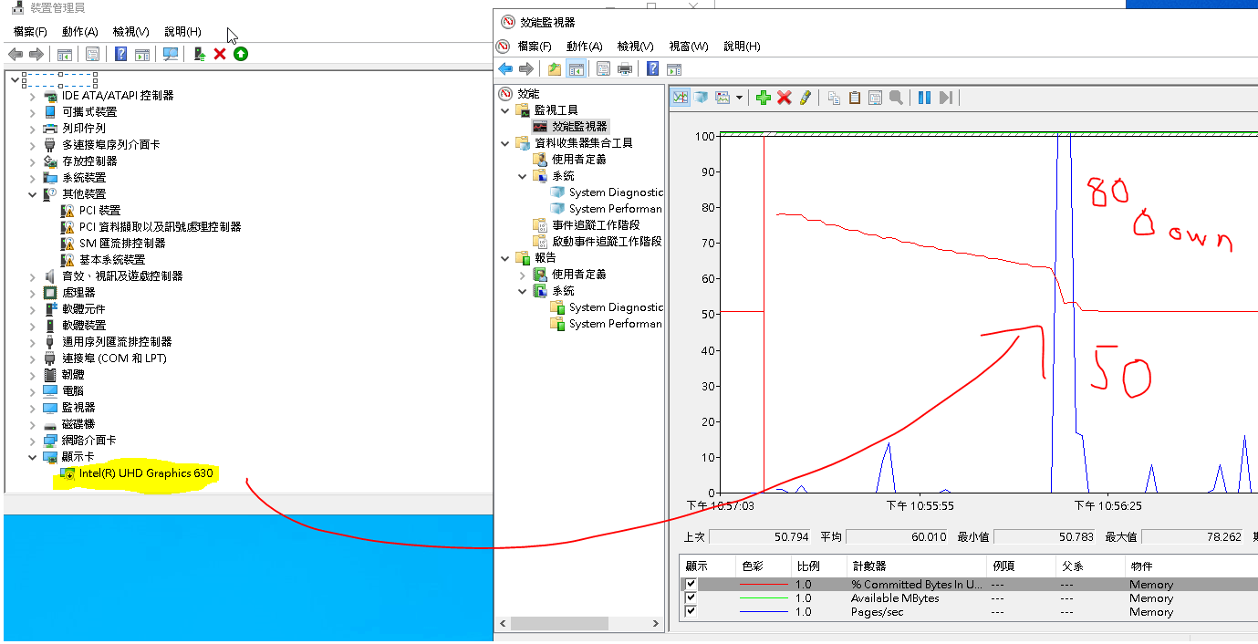
Task: Collapse the 顯示卡 display adapters node
Action: [33, 457]
